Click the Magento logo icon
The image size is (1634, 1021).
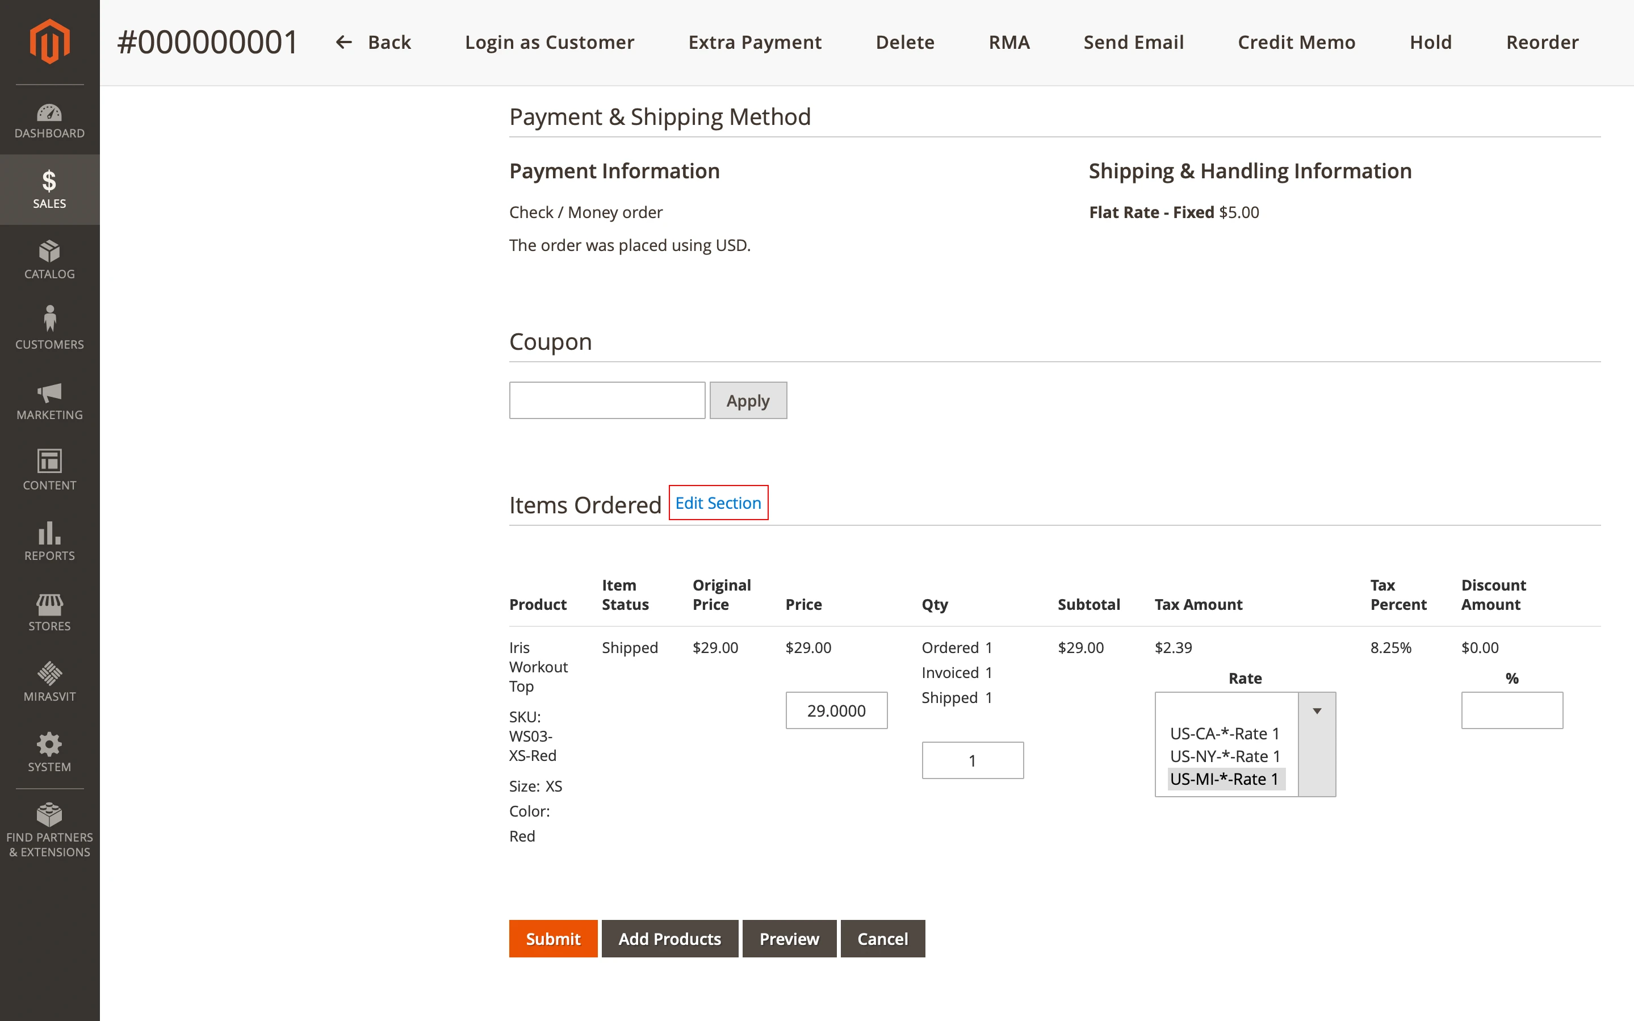tap(49, 42)
